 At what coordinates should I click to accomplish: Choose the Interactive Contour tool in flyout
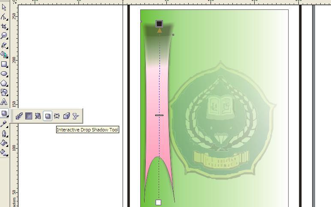(x=29, y=116)
